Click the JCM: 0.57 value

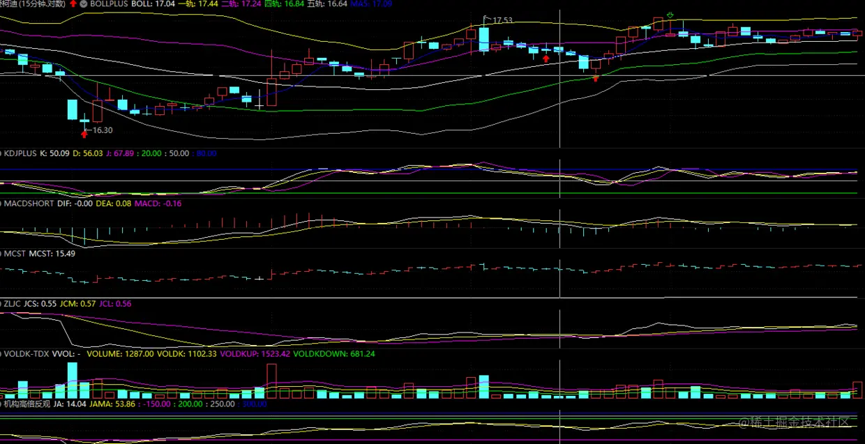(77, 304)
